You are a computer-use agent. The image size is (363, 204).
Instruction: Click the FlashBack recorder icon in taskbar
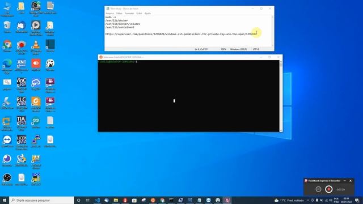[227, 200]
